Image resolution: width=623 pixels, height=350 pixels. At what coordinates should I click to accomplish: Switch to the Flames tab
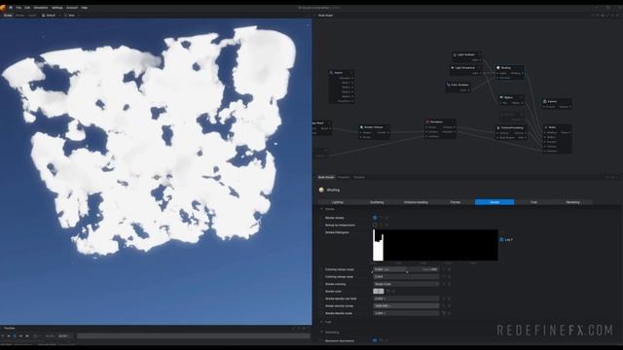coord(455,202)
